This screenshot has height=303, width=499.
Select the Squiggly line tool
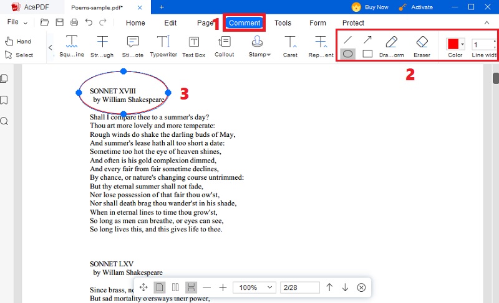(72, 46)
